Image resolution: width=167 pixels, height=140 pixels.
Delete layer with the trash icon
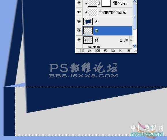129,51
